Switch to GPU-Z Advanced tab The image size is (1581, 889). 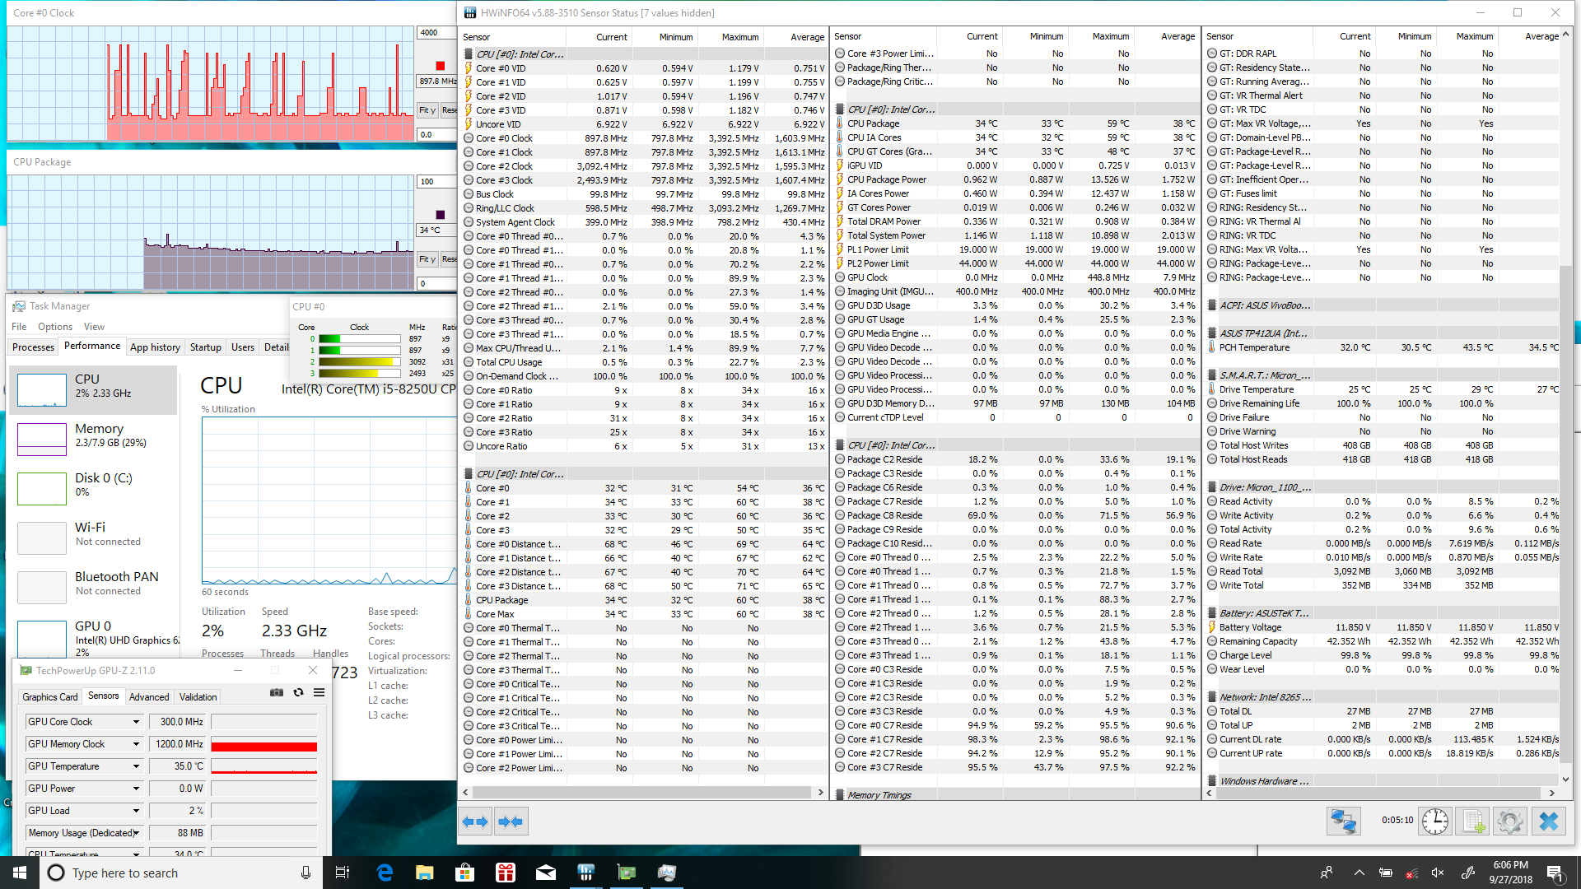point(149,697)
